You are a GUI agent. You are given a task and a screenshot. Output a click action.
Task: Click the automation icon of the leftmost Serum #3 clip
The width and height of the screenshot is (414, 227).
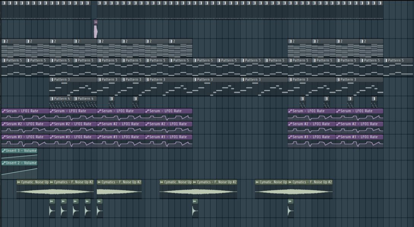pyautogui.click(x=4, y=137)
